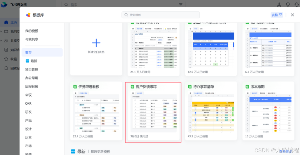
Task: Click the folder icon for 我的空间
Action: point(6,31)
